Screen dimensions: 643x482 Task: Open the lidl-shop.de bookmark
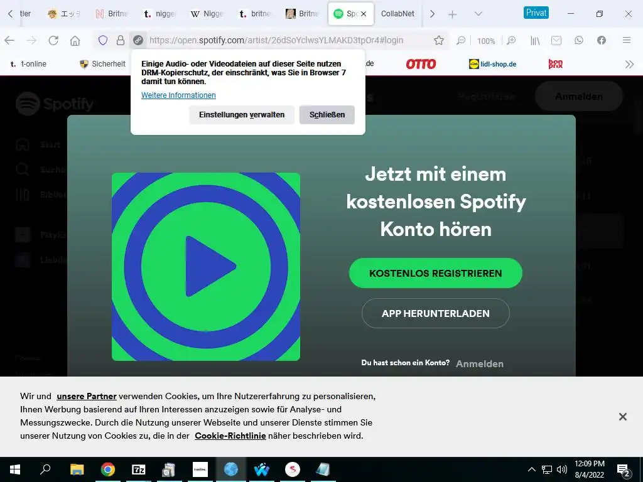pyautogui.click(x=492, y=64)
